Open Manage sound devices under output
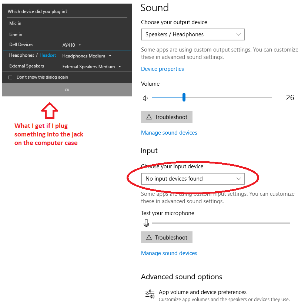 (x=169, y=133)
